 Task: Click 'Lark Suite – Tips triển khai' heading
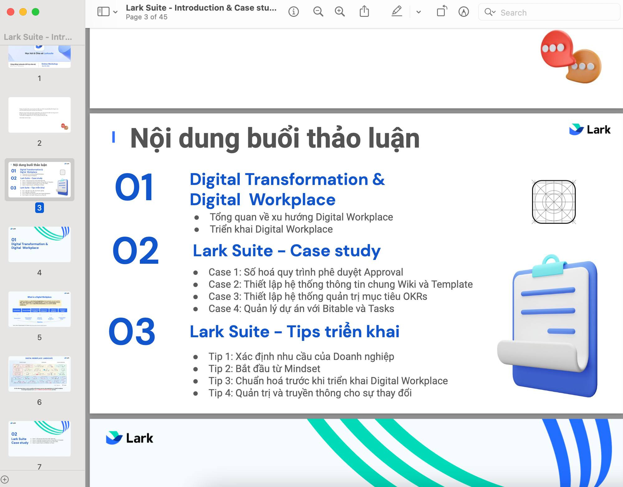point(294,331)
